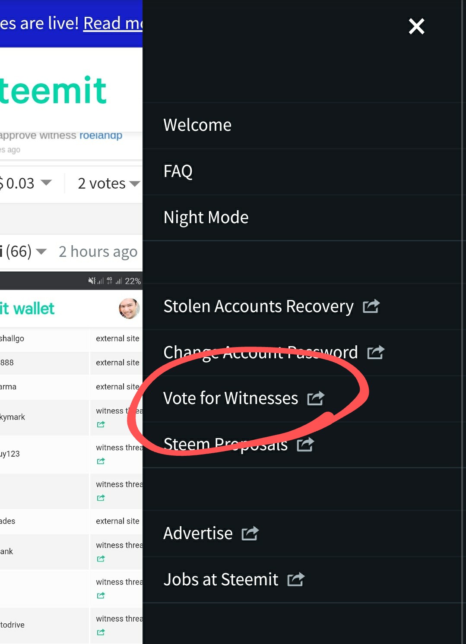466x644 pixels.
Task: Expand the $0.03 payout dropdown
Action: pyautogui.click(x=46, y=183)
